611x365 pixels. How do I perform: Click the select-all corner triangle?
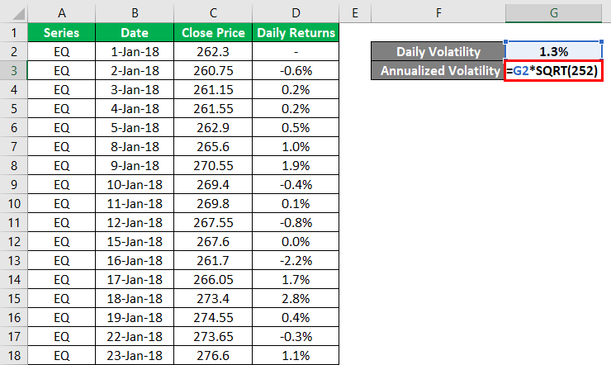13,13
